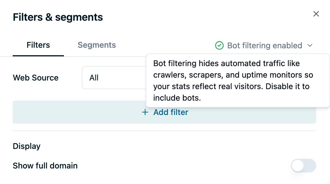
Task: Click the plus icon beside Add filter
Action: (145, 112)
